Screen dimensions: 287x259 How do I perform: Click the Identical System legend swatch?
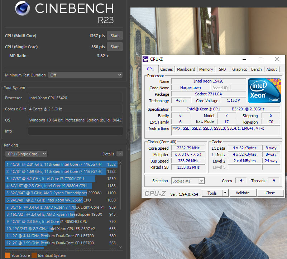click(34, 255)
